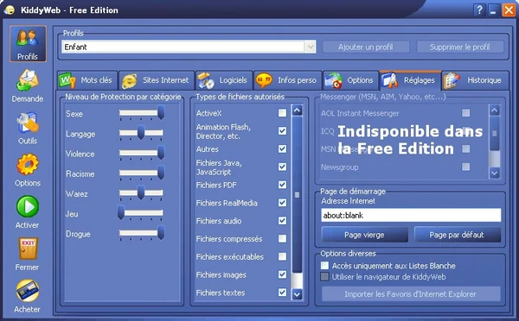Screen dimensions: 519x321
Task: Click the Page par défaut button
Action: point(457,235)
